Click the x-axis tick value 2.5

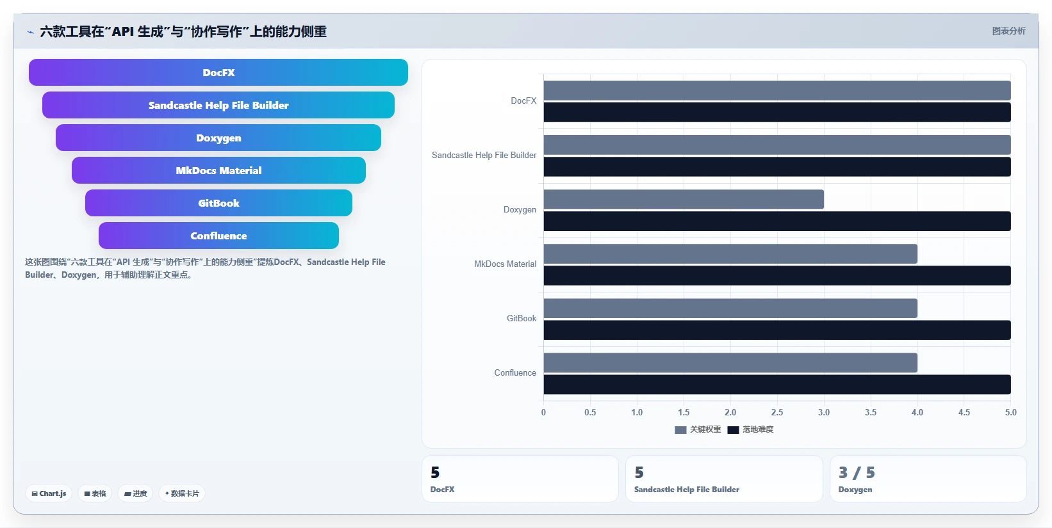click(x=777, y=412)
